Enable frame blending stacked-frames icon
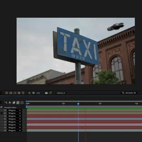The image size is (142, 142). [x=14, y=103]
